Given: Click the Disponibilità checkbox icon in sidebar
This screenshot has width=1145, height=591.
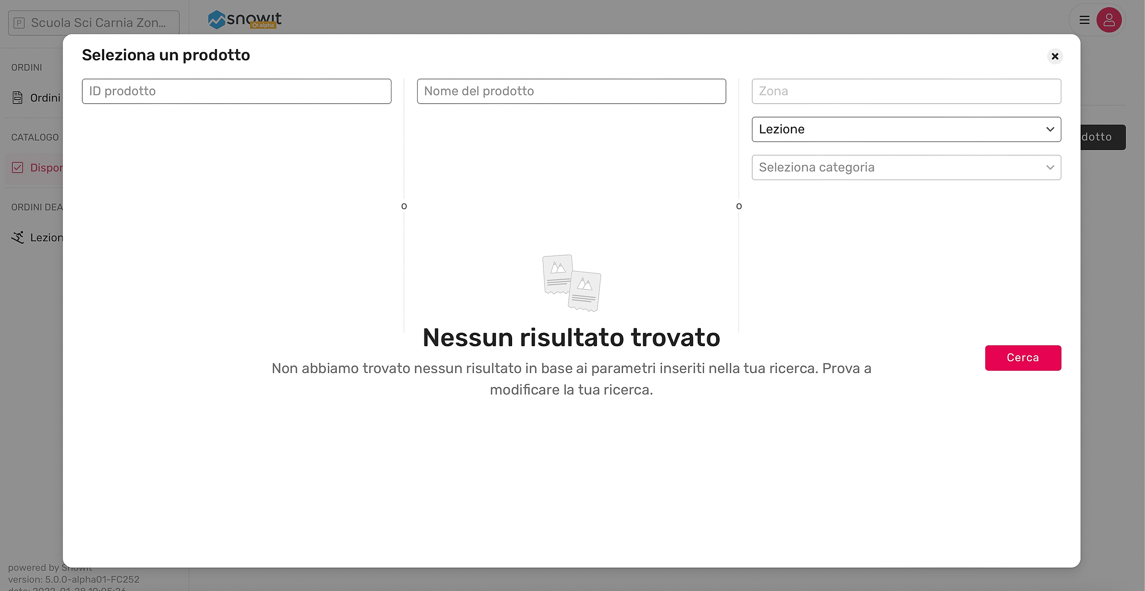Looking at the screenshot, I should click(17, 168).
